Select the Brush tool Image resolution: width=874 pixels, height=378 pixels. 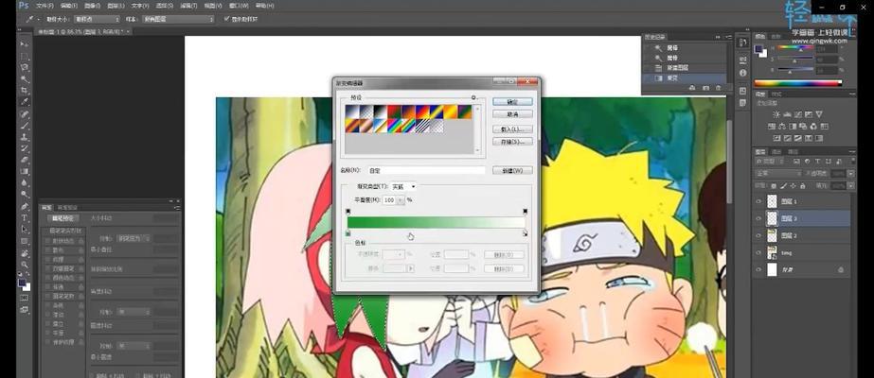[24, 126]
